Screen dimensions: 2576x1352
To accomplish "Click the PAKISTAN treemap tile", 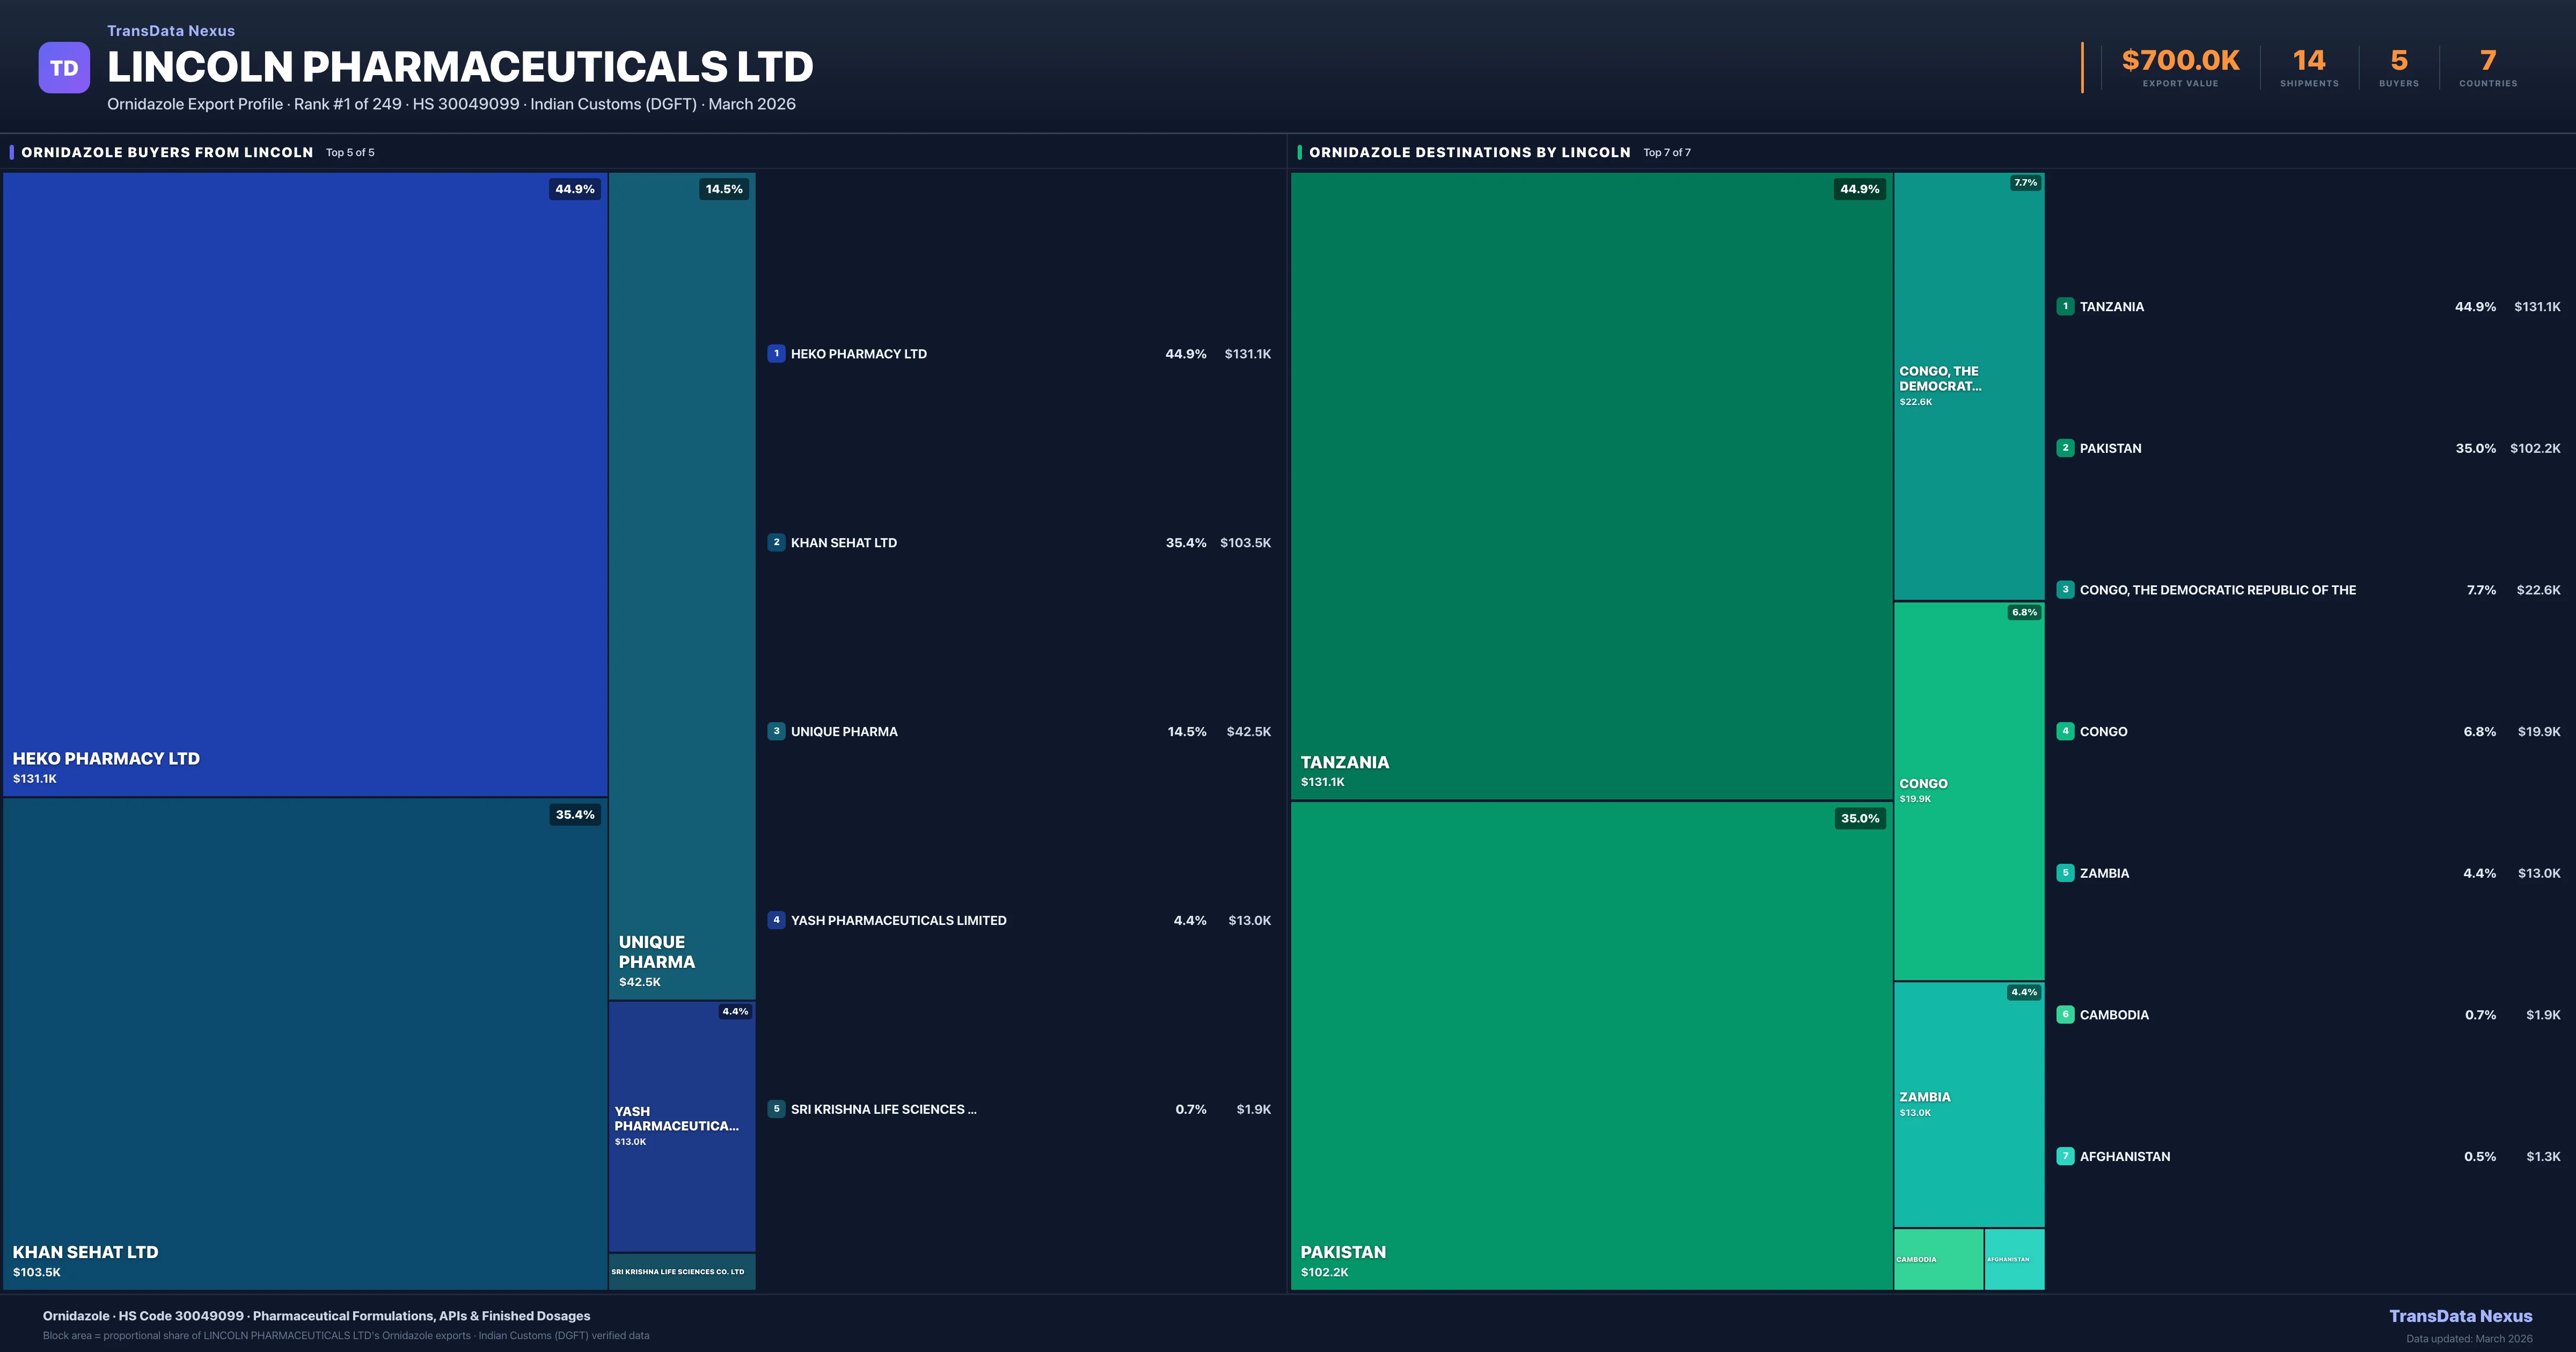I will pos(1591,1045).
